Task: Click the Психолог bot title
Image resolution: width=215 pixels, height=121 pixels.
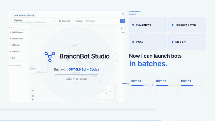Action: pos(18,20)
